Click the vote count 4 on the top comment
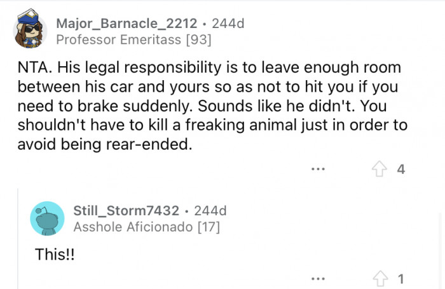This screenshot has height=289, width=445. point(400,169)
